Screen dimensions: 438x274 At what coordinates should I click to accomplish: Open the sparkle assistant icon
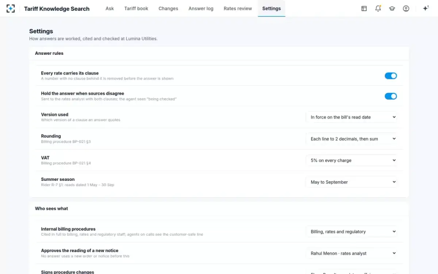click(x=425, y=8)
